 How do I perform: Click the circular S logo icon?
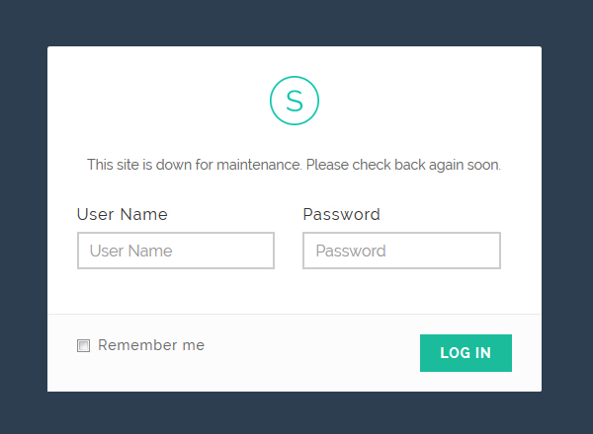point(295,101)
